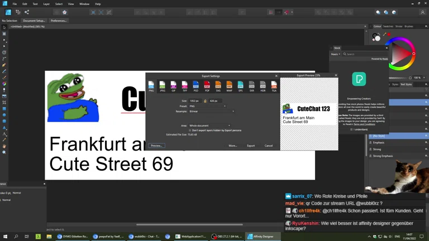
Task: Toggle the aspect ratio lock in Export Settings
Action: pyautogui.click(x=205, y=101)
